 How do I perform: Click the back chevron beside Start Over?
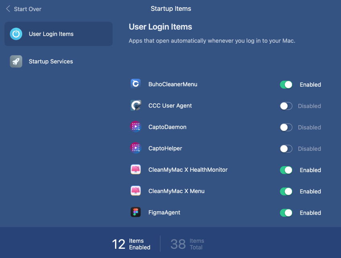pyautogui.click(x=8, y=9)
